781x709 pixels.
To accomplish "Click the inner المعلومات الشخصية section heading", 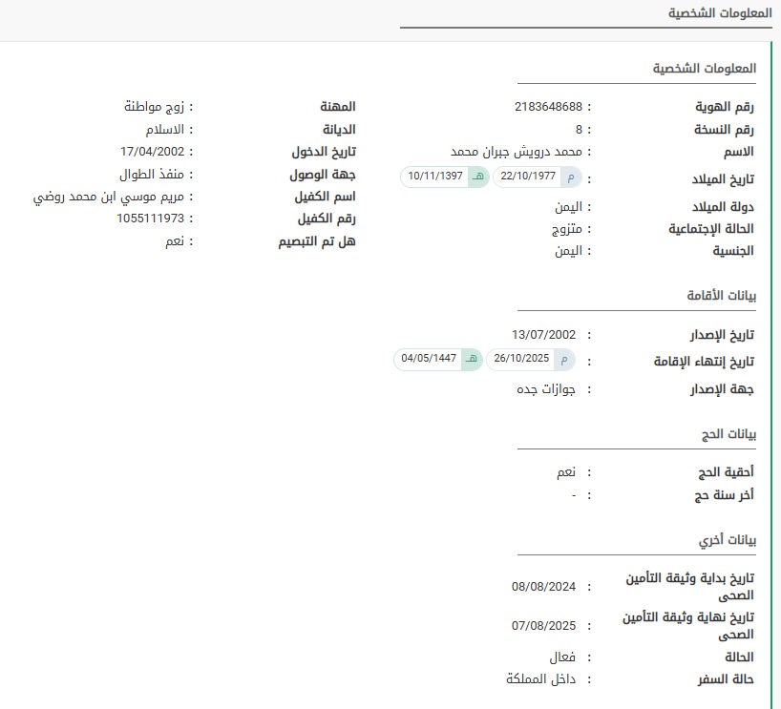I will (704, 70).
